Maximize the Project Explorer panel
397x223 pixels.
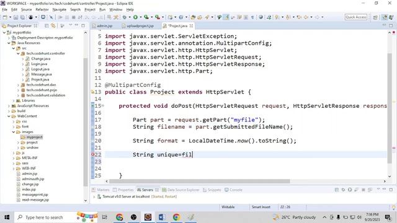83,25
